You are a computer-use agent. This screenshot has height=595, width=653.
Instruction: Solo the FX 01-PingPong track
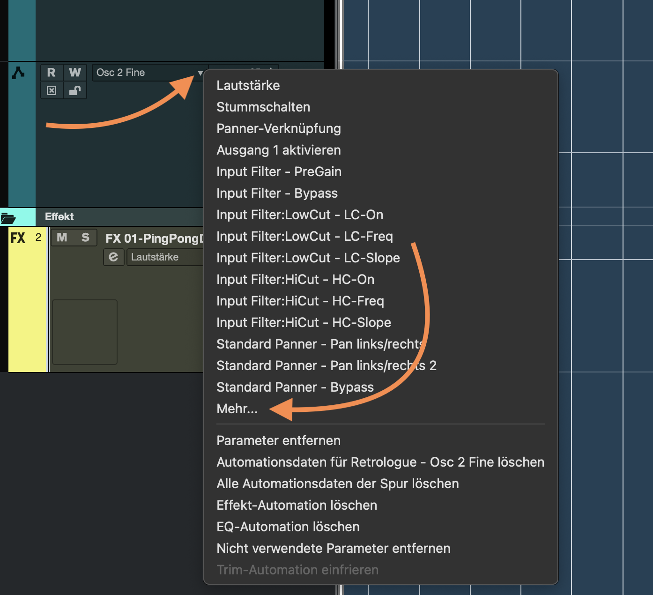click(x=85, y=238)
